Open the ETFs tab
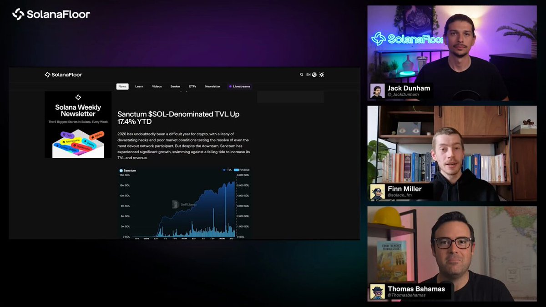546x307 pixels. click(x=192, y=86)
